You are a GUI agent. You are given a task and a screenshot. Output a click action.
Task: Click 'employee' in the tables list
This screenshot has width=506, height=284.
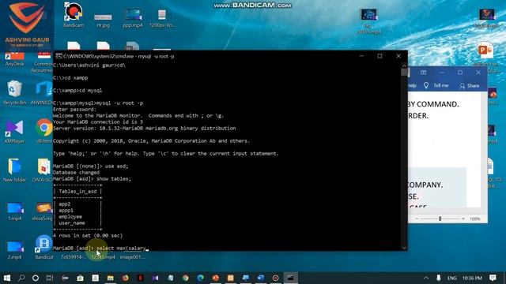[70, 217]
